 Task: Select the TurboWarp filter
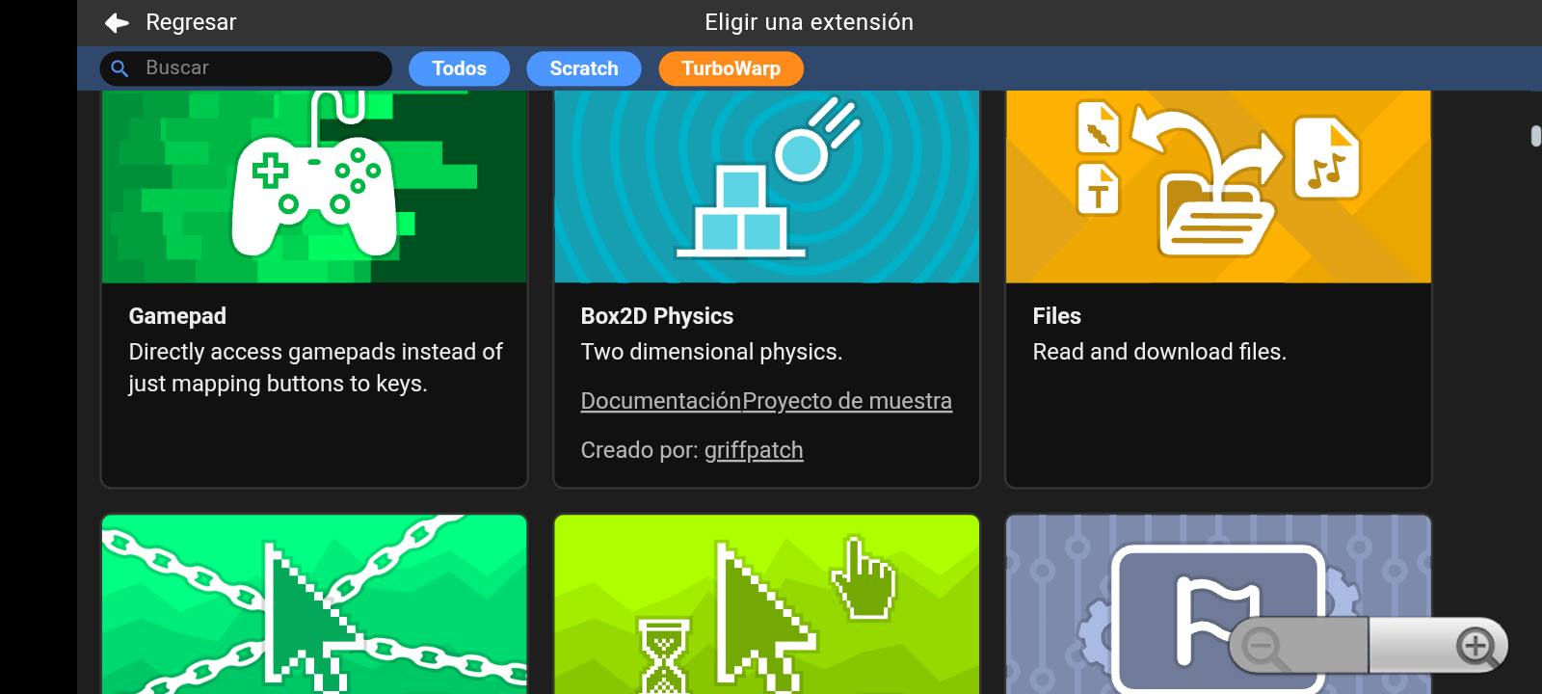coord(731,68)
